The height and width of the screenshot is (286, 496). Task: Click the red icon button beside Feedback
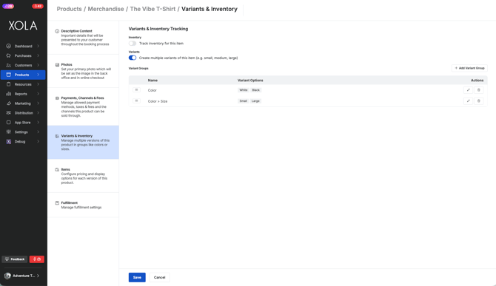[x=37, y=259]
